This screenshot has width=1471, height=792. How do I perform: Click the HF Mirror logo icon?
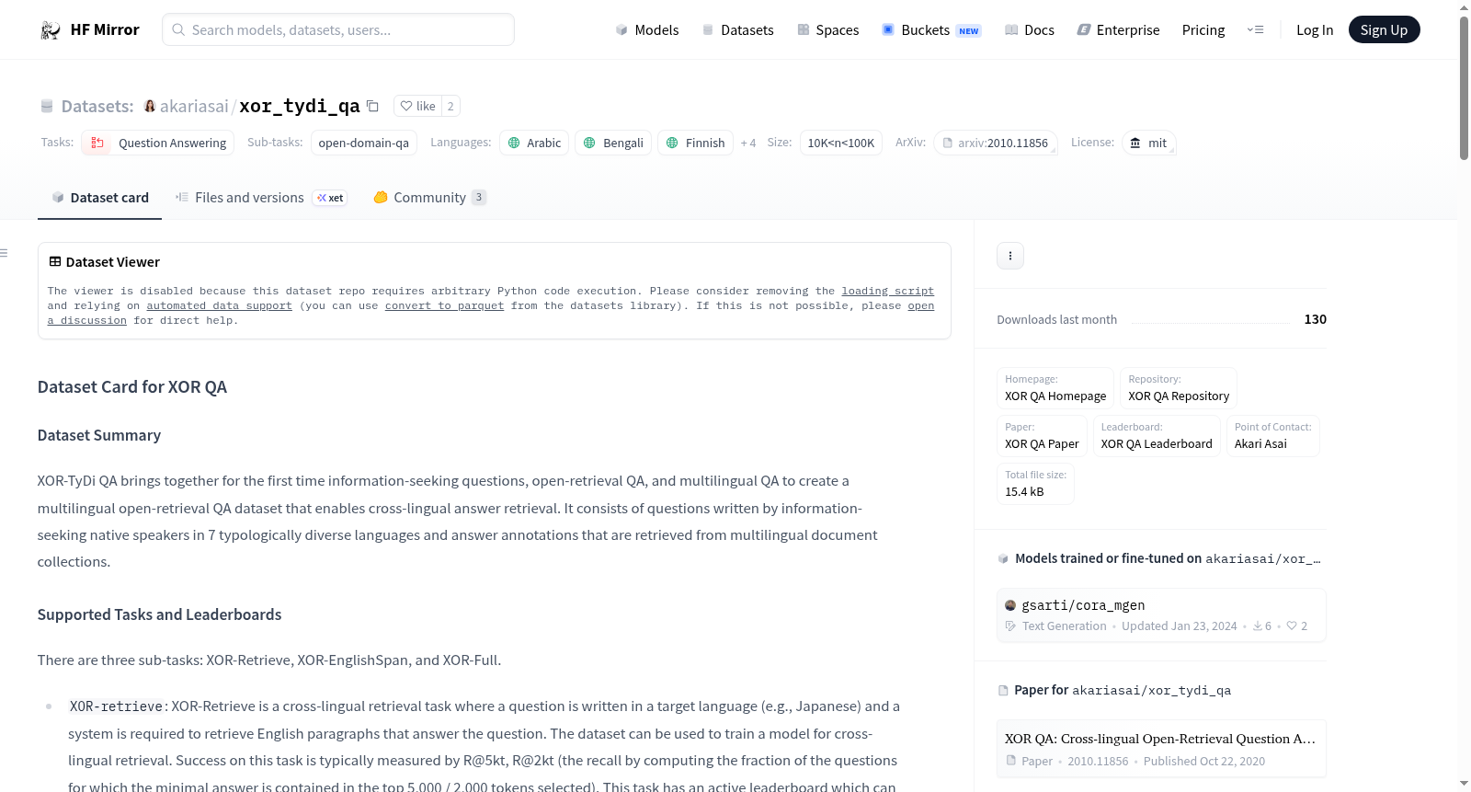[x=51, y=30]
